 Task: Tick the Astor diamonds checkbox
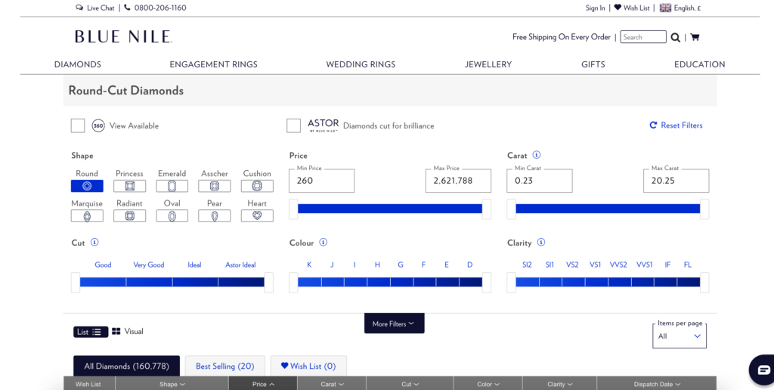(x=294, y=126)
